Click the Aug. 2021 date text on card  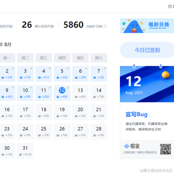tap(134, 93)
